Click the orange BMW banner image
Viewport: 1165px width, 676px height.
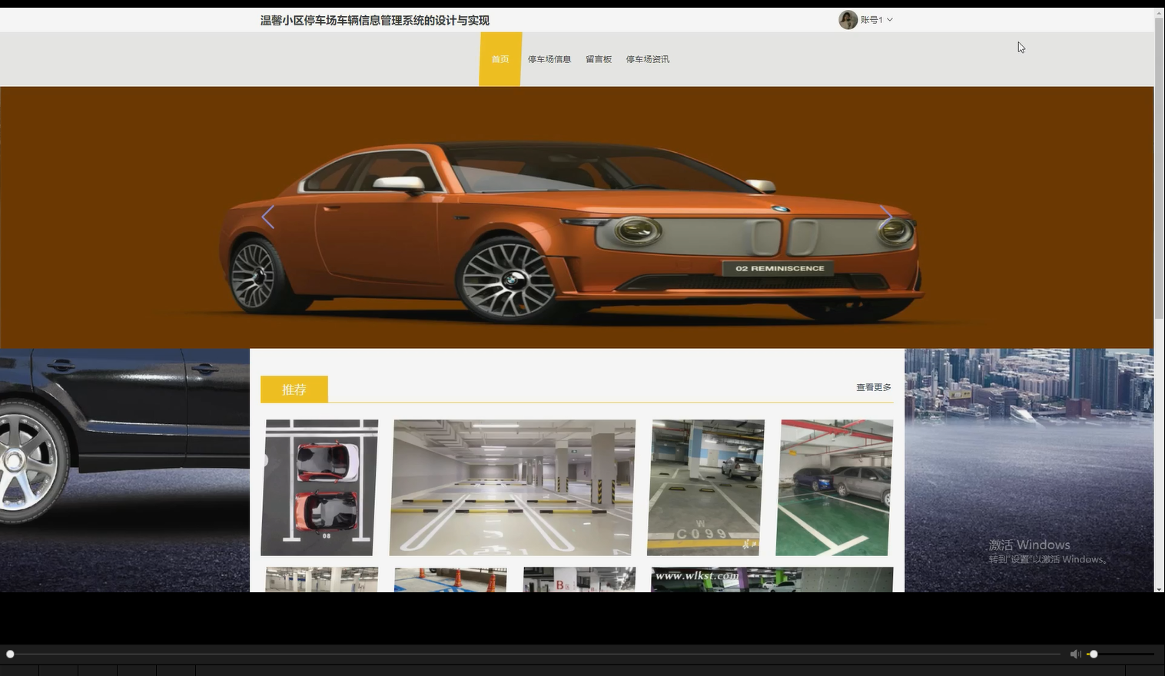point(576,217)
